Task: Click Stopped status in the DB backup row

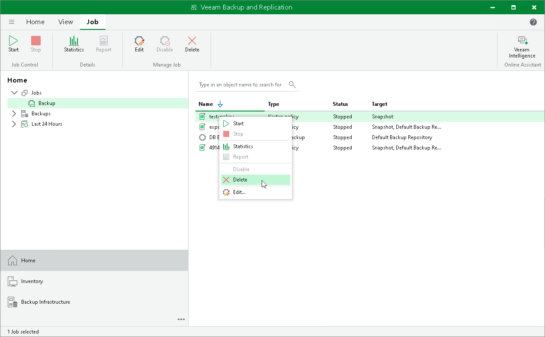Action: click(x=343, y=137)
